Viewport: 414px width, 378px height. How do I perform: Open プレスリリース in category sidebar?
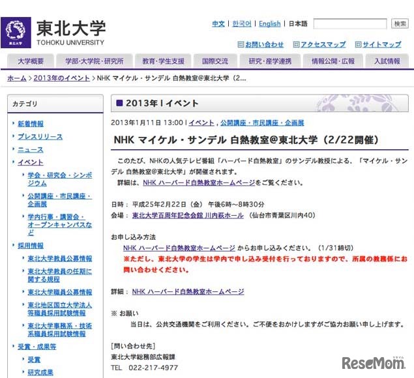[x=40, y=137]
